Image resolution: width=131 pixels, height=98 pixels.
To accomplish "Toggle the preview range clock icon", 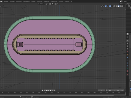I will pos(106,90).
